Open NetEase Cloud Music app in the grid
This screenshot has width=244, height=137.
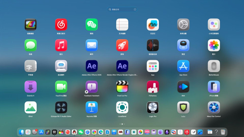(61, 25)
